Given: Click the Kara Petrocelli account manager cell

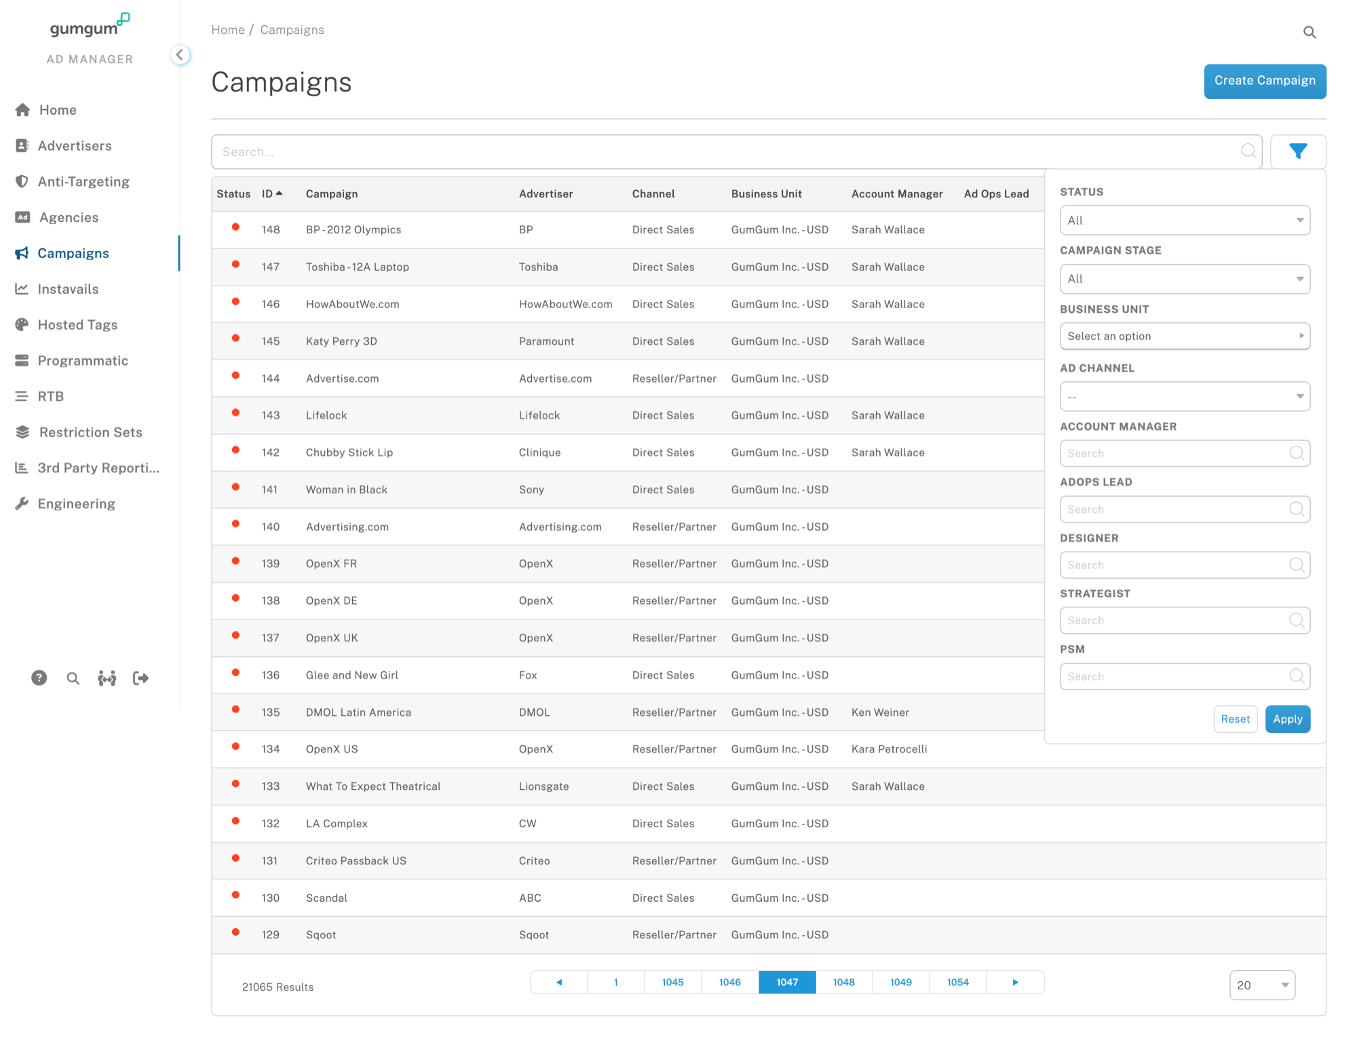Looking at the screenshot, I should coord(889,748).
